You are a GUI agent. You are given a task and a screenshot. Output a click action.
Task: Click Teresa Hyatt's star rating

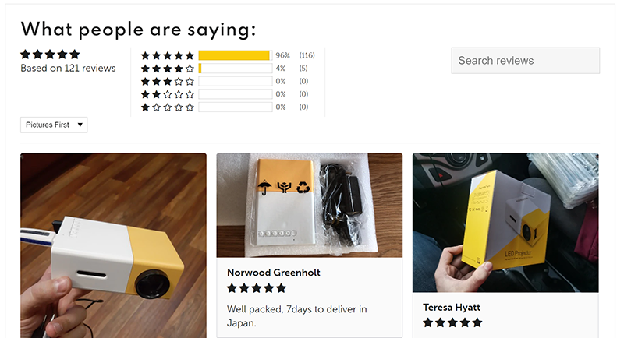(452, 322)
